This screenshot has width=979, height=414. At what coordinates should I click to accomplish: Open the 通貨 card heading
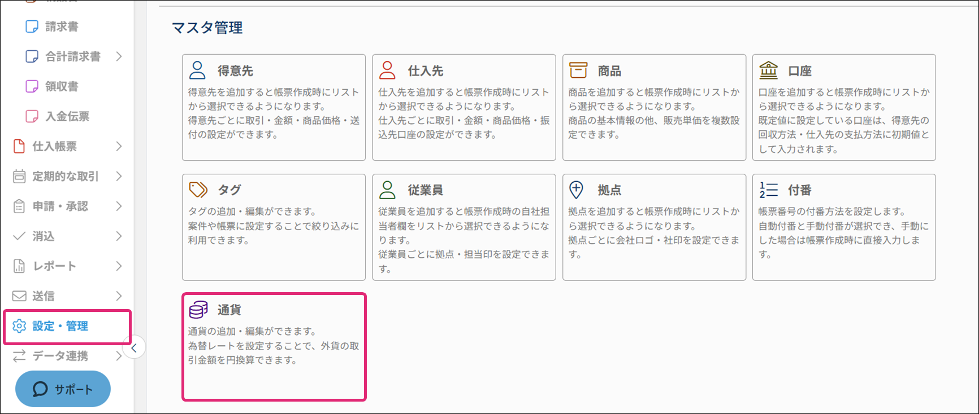point(229,310)
